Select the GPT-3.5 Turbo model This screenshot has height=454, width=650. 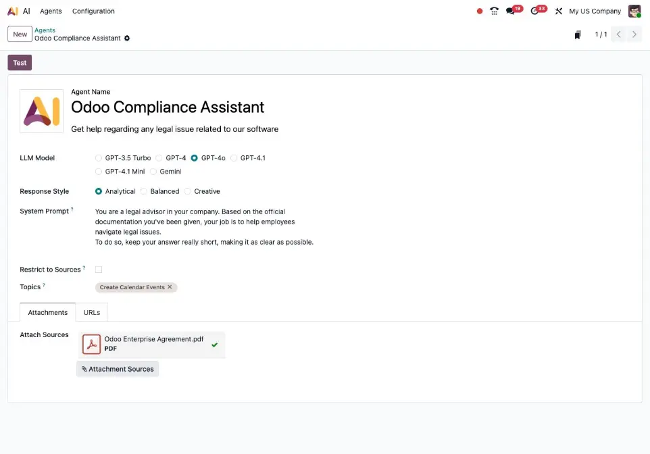pos(98,158)
